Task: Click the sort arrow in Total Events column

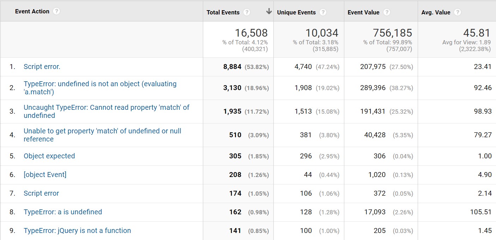Action: tap(269, 12)
